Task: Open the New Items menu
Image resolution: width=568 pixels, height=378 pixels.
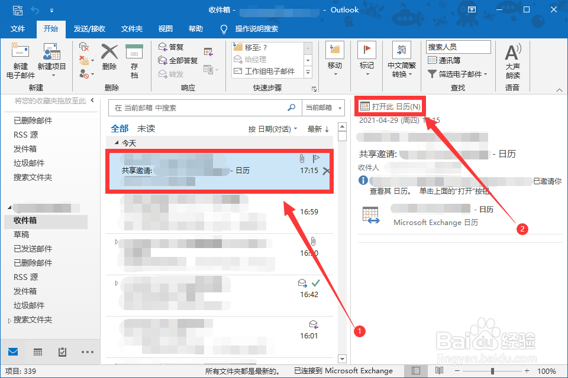Action: pos(52,60)
